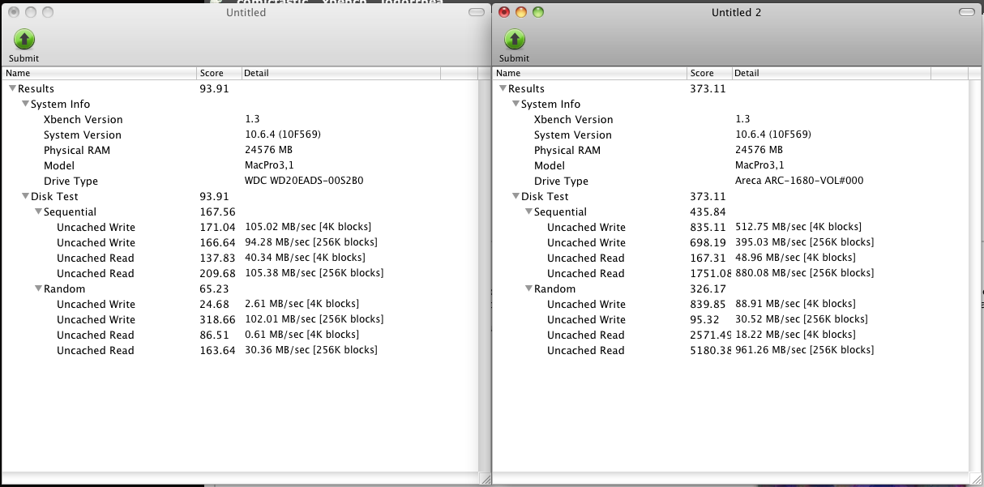Click detail 880.08 MB/sec [256K blocks]
Image resolution: width=984 pixels, height=487 pixels.
805,273
